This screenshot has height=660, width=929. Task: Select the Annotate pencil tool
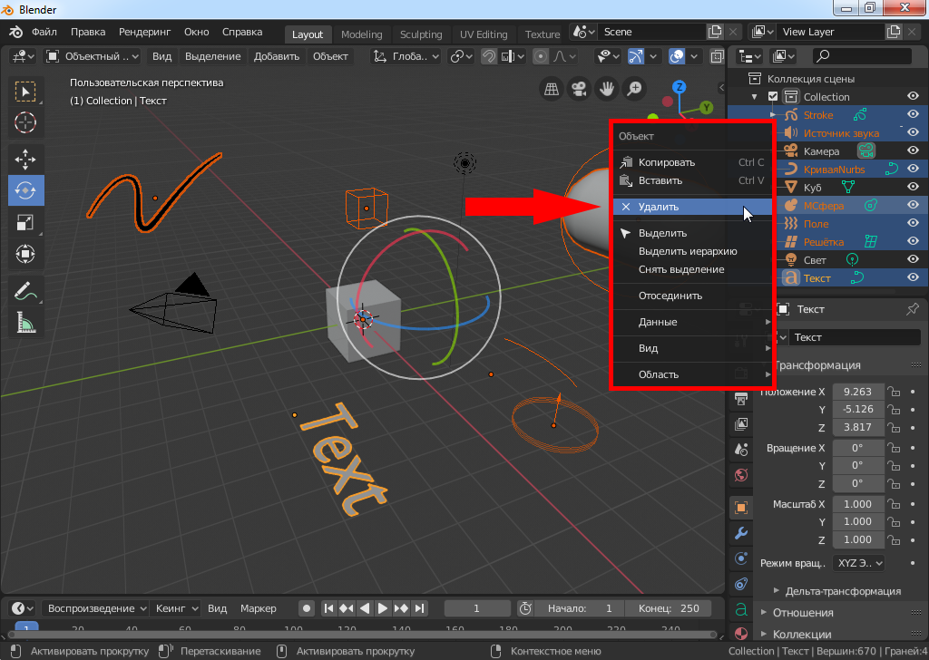click(x=25, y=291)
